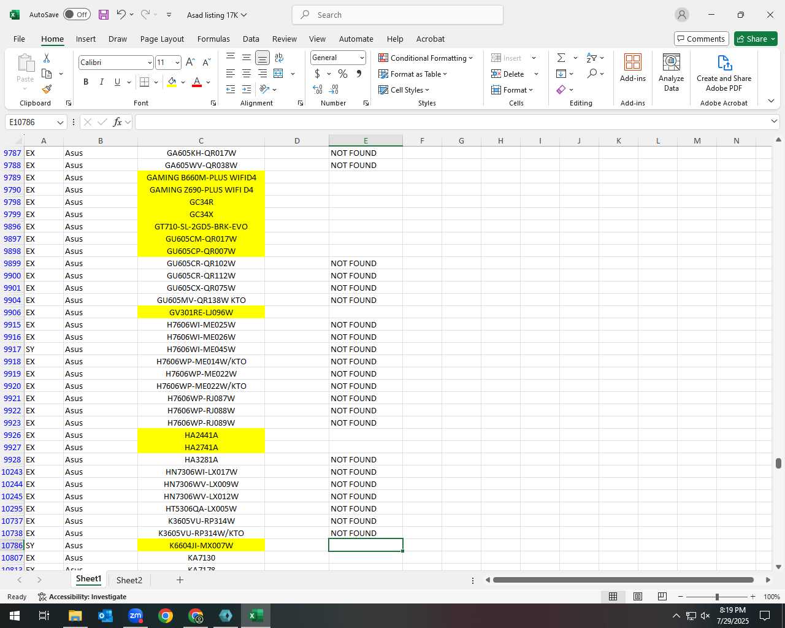Image resolution: width=785 pixels, height=628 pixels.
Task: Toggle Underline formatting
Action: pyautogui.click(x=117, y=82)
